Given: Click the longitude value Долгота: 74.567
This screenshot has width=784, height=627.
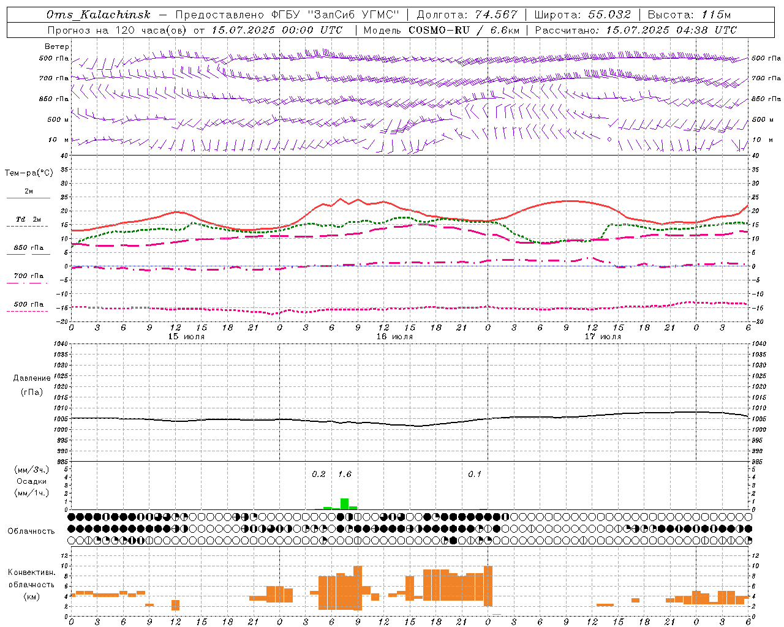Looking at the screenshot, I should pyautogui.click(x=467, y=15).
